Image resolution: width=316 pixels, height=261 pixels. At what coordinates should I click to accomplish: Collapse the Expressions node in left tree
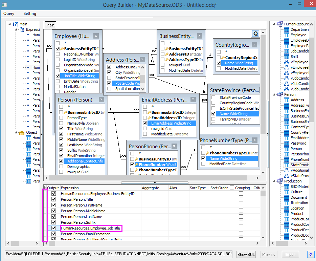pos(16,29)
